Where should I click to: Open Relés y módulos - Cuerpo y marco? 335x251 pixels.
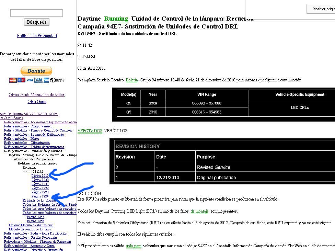click(x=28, y=126)
